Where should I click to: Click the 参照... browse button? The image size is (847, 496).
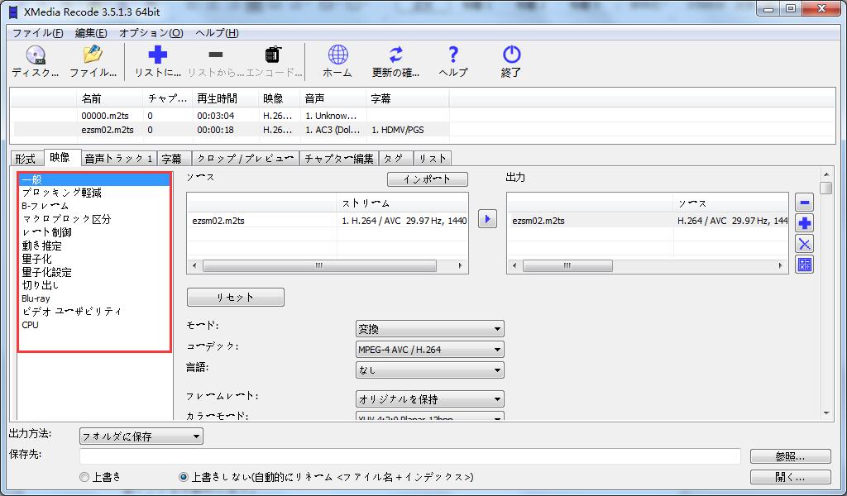[790, 456]
